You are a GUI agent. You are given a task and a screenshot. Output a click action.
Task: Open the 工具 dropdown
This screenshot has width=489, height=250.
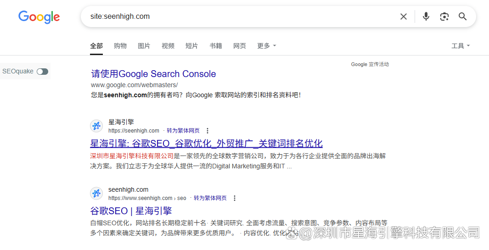coord(460,46)
